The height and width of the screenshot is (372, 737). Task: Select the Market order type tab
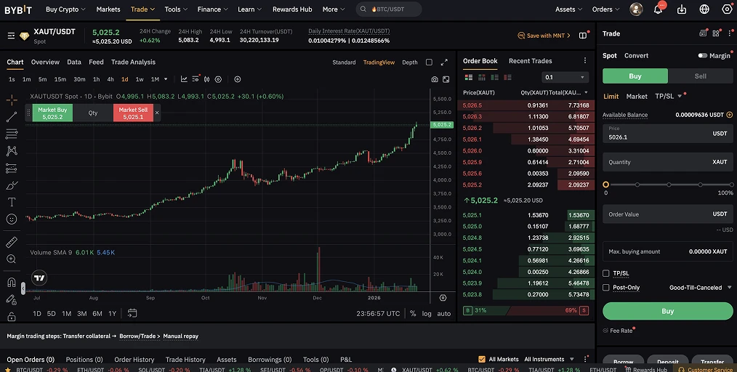[637, 97]
